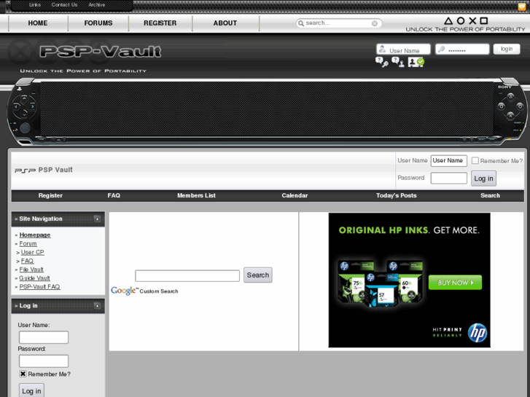The width and height of the screenshot is (530, 397).
Task: Open the User CP link
Action: tap(33, 252)
